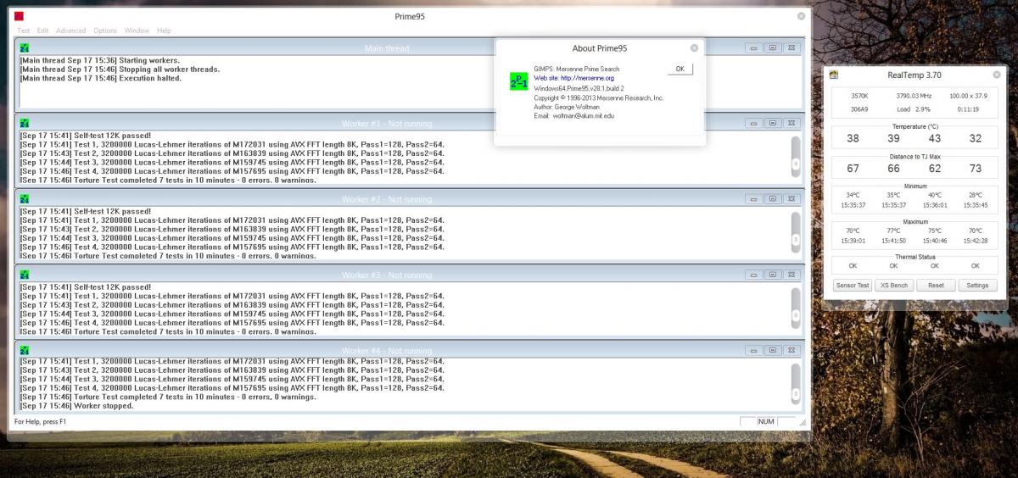Image resolution: width=1018 pixels, height=478 pixels.
Task: Close the RealTemp 3.70 window
Action: pos(997,75)
